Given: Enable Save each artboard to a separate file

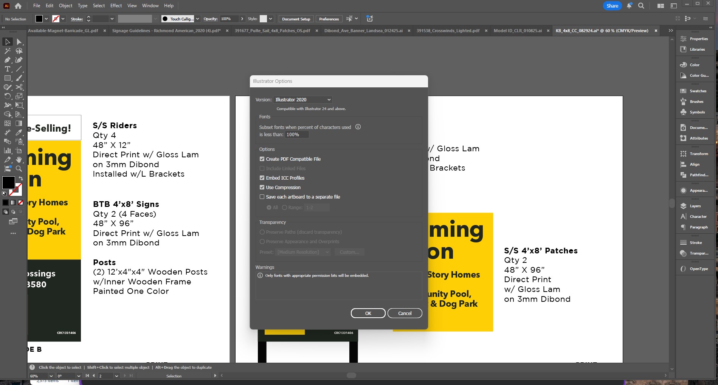Looking at the screenshot, I should point(262,197).
